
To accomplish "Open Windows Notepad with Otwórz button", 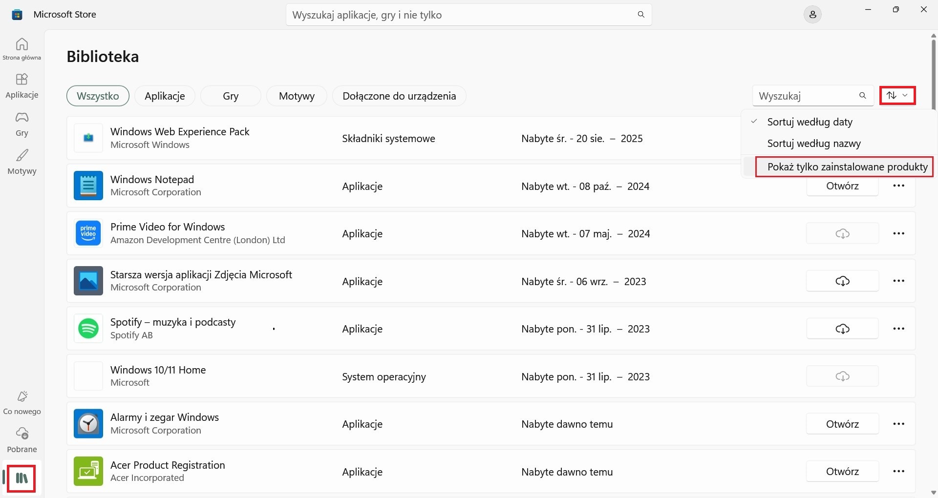I will 842,187.
